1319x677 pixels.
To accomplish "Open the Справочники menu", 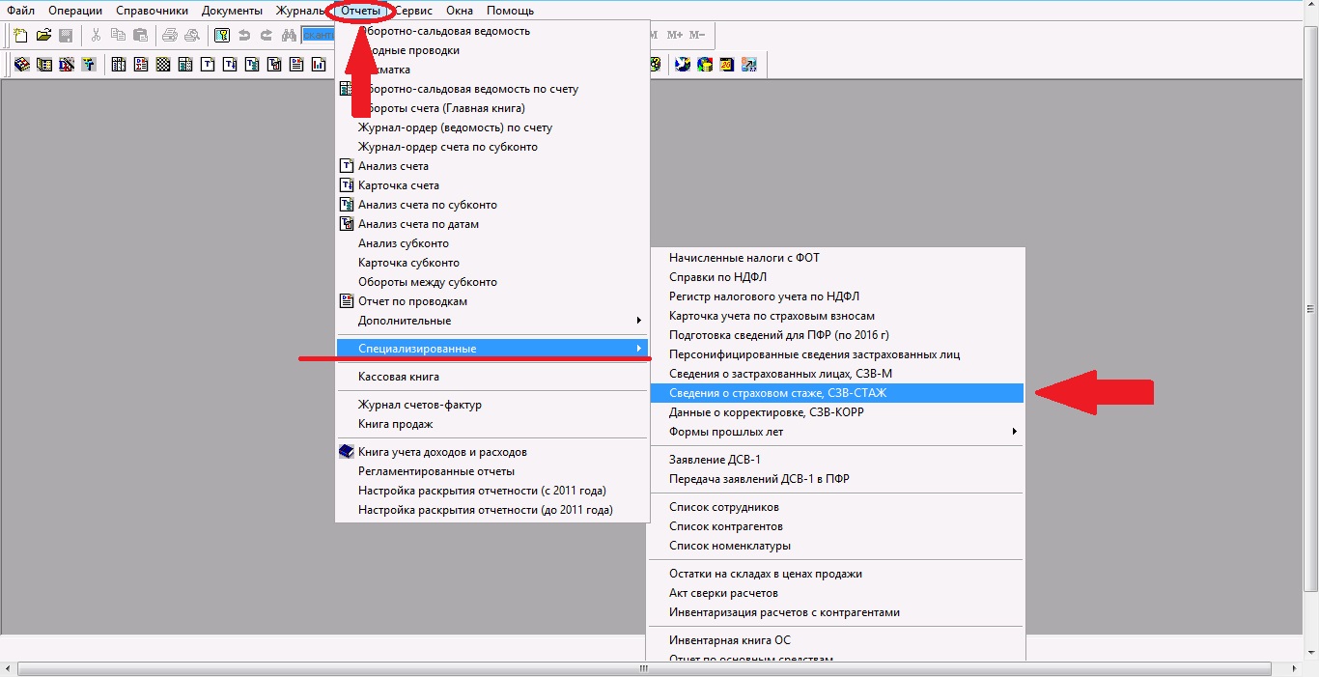I will (152, 11).
